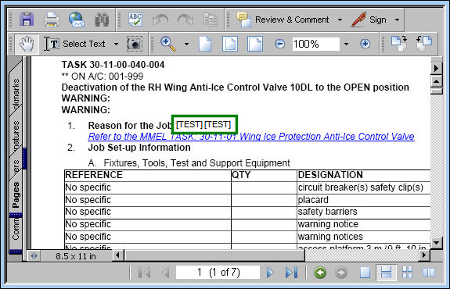450x289 pixels.
Task: Click the plus Zoom In button
Action: pyautogui.click(x=365, y=44)
